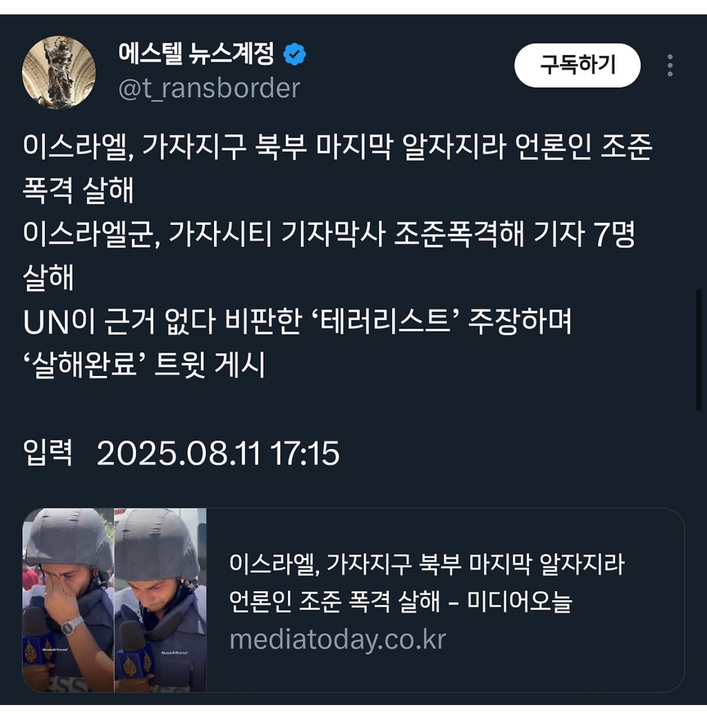Open the mediatoday.co.kr domain link
This screenshot has height=714, width=707.
coord(338,639)
